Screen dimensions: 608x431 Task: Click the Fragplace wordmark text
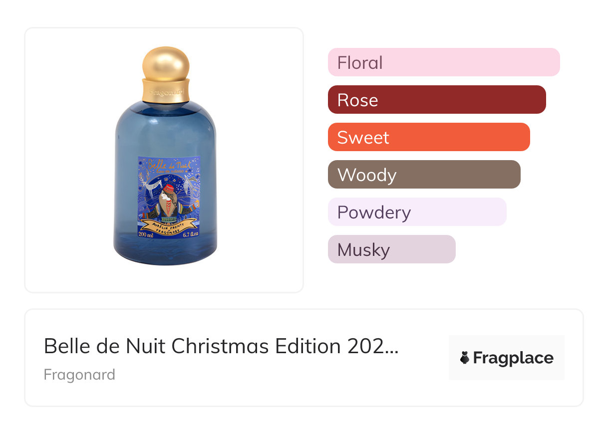click(513, 358)
